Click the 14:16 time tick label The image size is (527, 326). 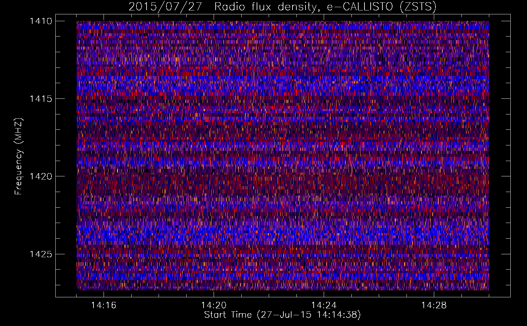(x=104, y=305)
